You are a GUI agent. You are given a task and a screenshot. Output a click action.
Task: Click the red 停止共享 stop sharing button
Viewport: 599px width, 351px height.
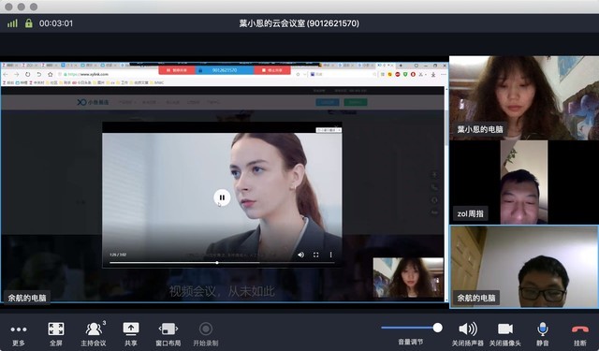pos(272,70)
